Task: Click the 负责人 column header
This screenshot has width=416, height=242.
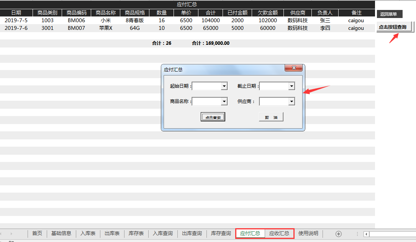Action: coord(325,13)
